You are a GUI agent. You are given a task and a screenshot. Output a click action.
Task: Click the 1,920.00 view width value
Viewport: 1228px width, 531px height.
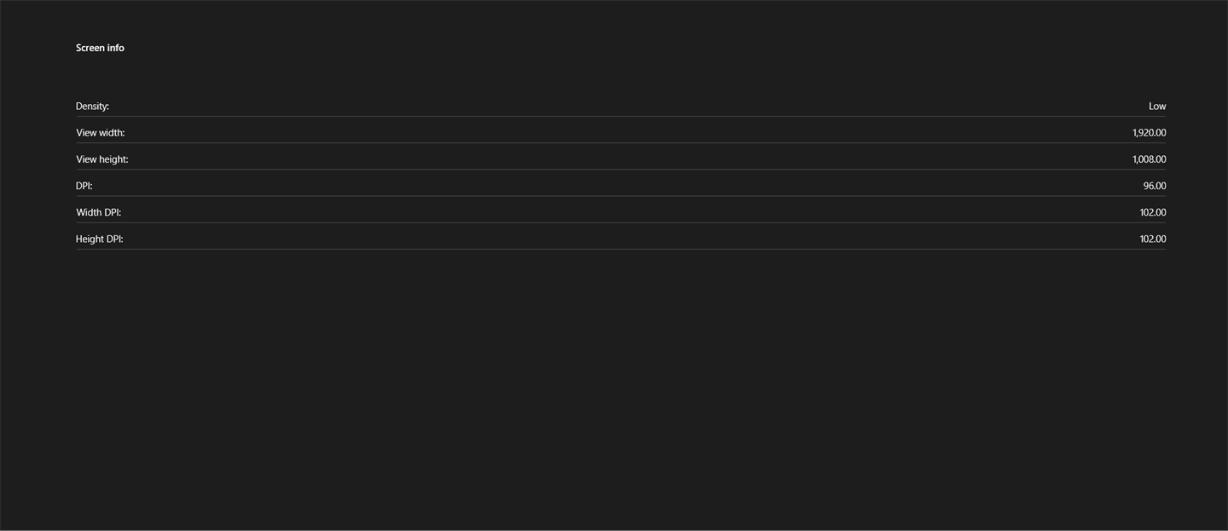(1150, 133)
